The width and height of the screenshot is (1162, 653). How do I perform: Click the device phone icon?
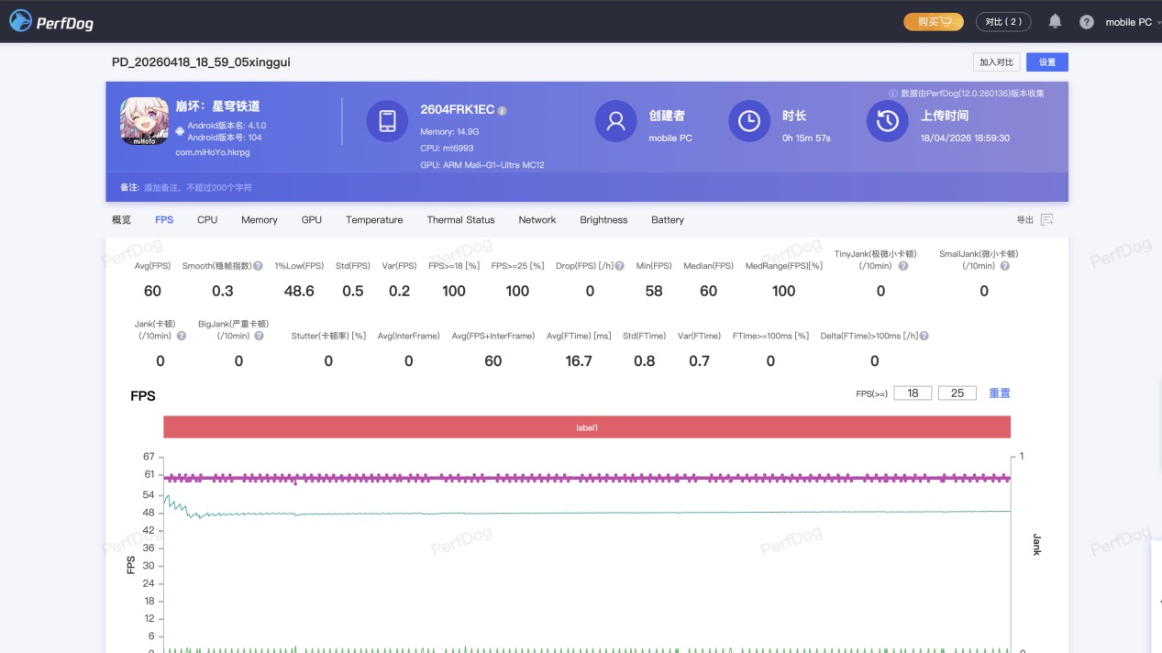387,121
